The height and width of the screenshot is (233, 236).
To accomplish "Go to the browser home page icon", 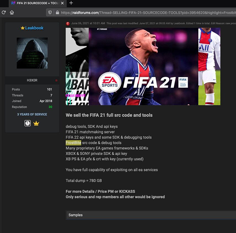I will 12,12.
